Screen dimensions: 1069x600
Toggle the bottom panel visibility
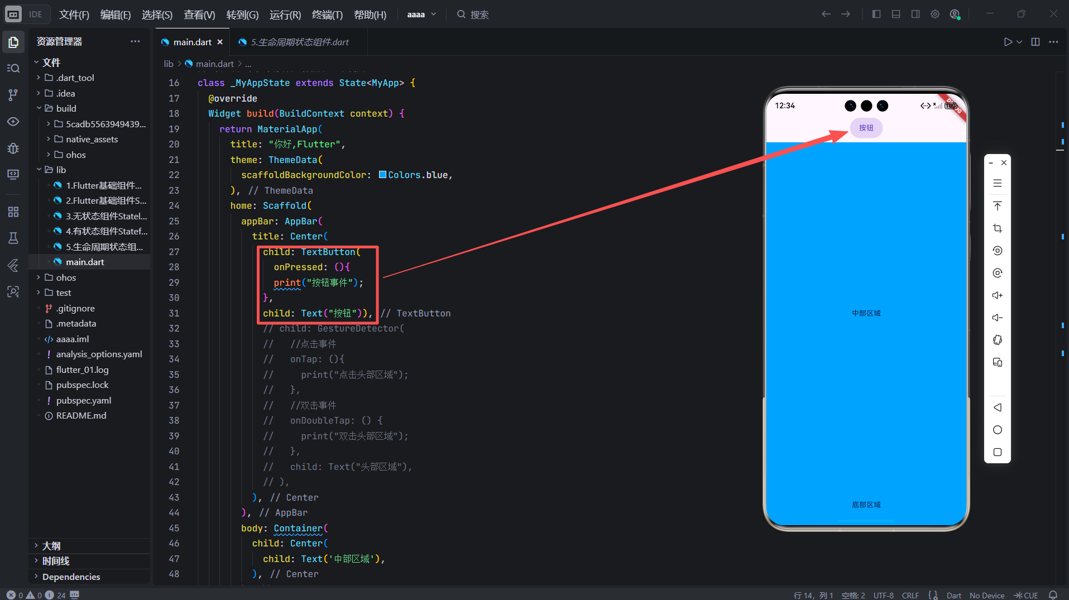pos(896,14)
